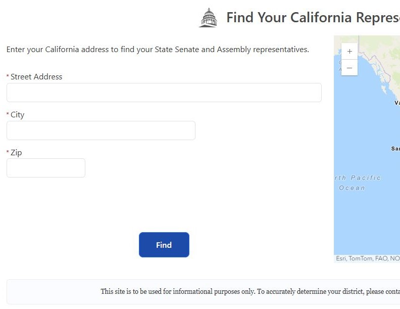The image size is (400, 309).
Task: Click the word 'Ocean' on the map
Action: coord(352,188)
